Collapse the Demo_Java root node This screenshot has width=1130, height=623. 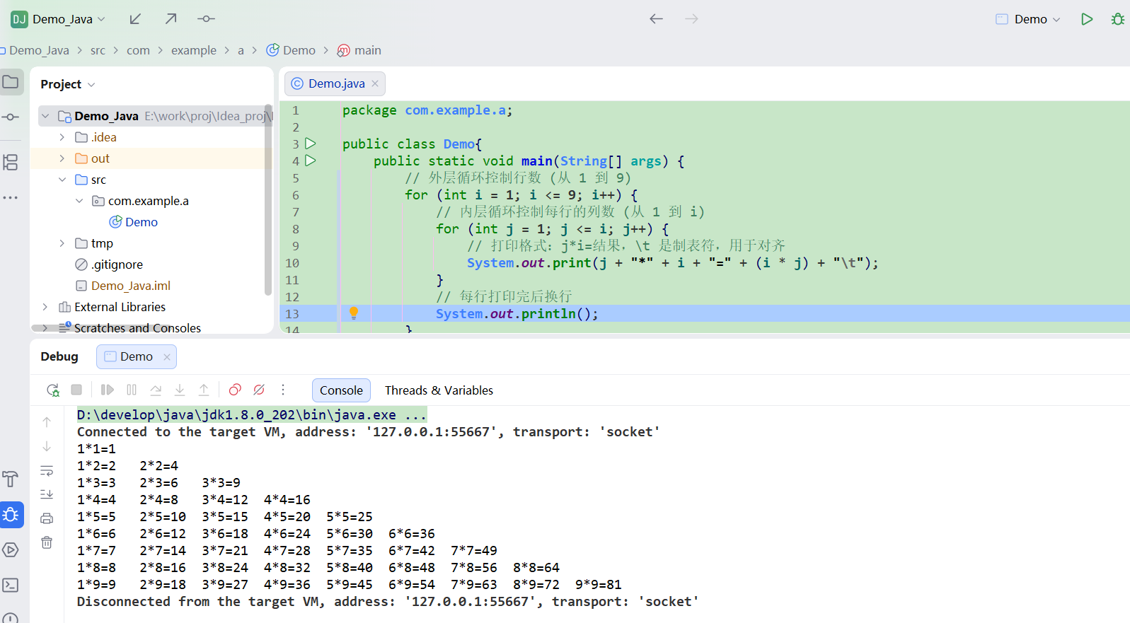click(45, 116)
